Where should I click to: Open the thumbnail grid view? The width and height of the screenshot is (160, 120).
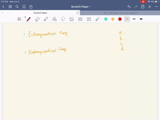click(10, 7)
